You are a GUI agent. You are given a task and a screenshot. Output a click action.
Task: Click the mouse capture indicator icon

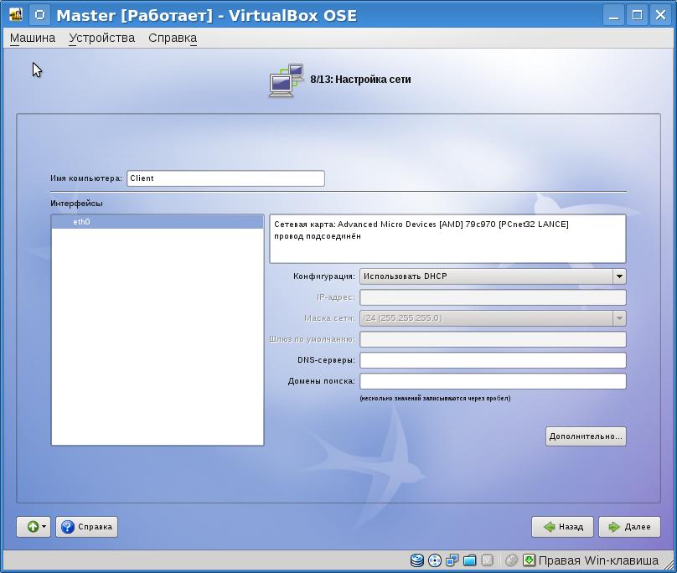point(511,560)
